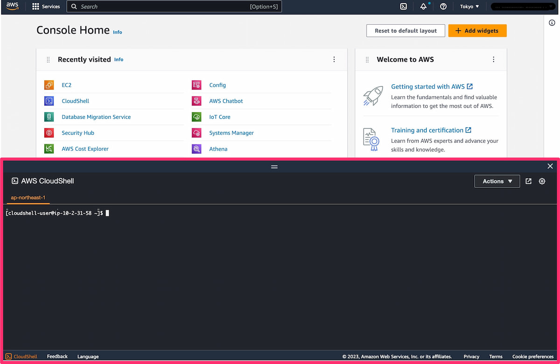Image resolution: width=560 pixels, height=364 pixels.
Task: Open the Actions dropdown in CloudShell
Action: point(497,181)
